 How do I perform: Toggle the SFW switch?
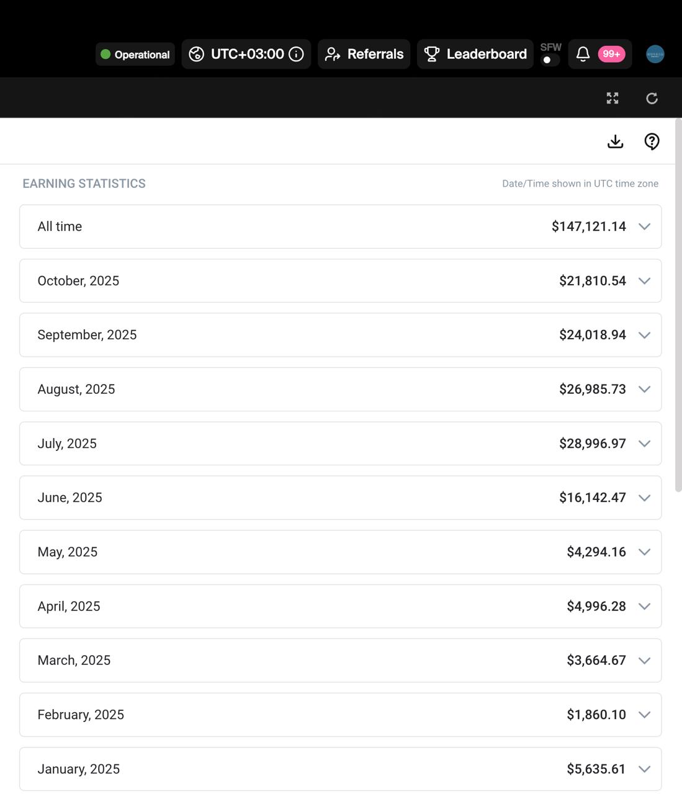(x=550, y=60)
